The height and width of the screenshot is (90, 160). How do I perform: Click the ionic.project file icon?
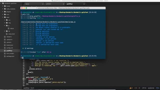point(5,53)
